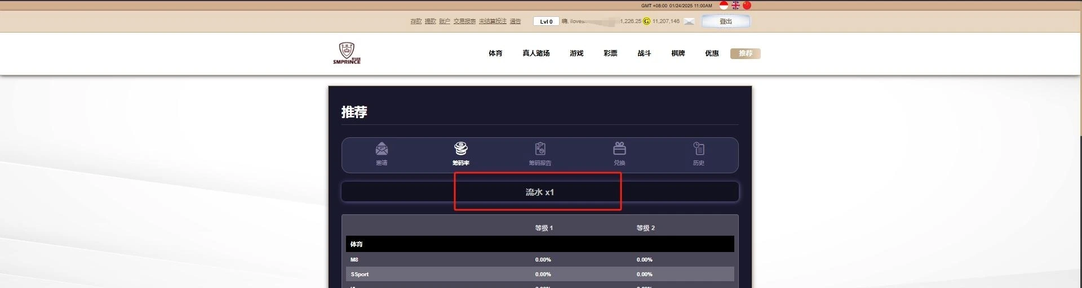
Task: Open the 邀请 envelope icon tab
Action: click(382, 149)
